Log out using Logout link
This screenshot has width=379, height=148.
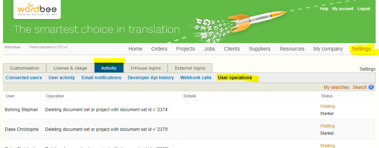click(x=364, y=9)
